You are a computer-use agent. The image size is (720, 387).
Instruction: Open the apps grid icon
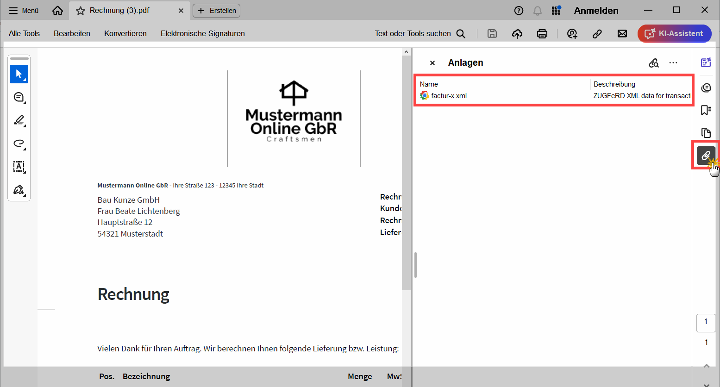click(556, 10)
